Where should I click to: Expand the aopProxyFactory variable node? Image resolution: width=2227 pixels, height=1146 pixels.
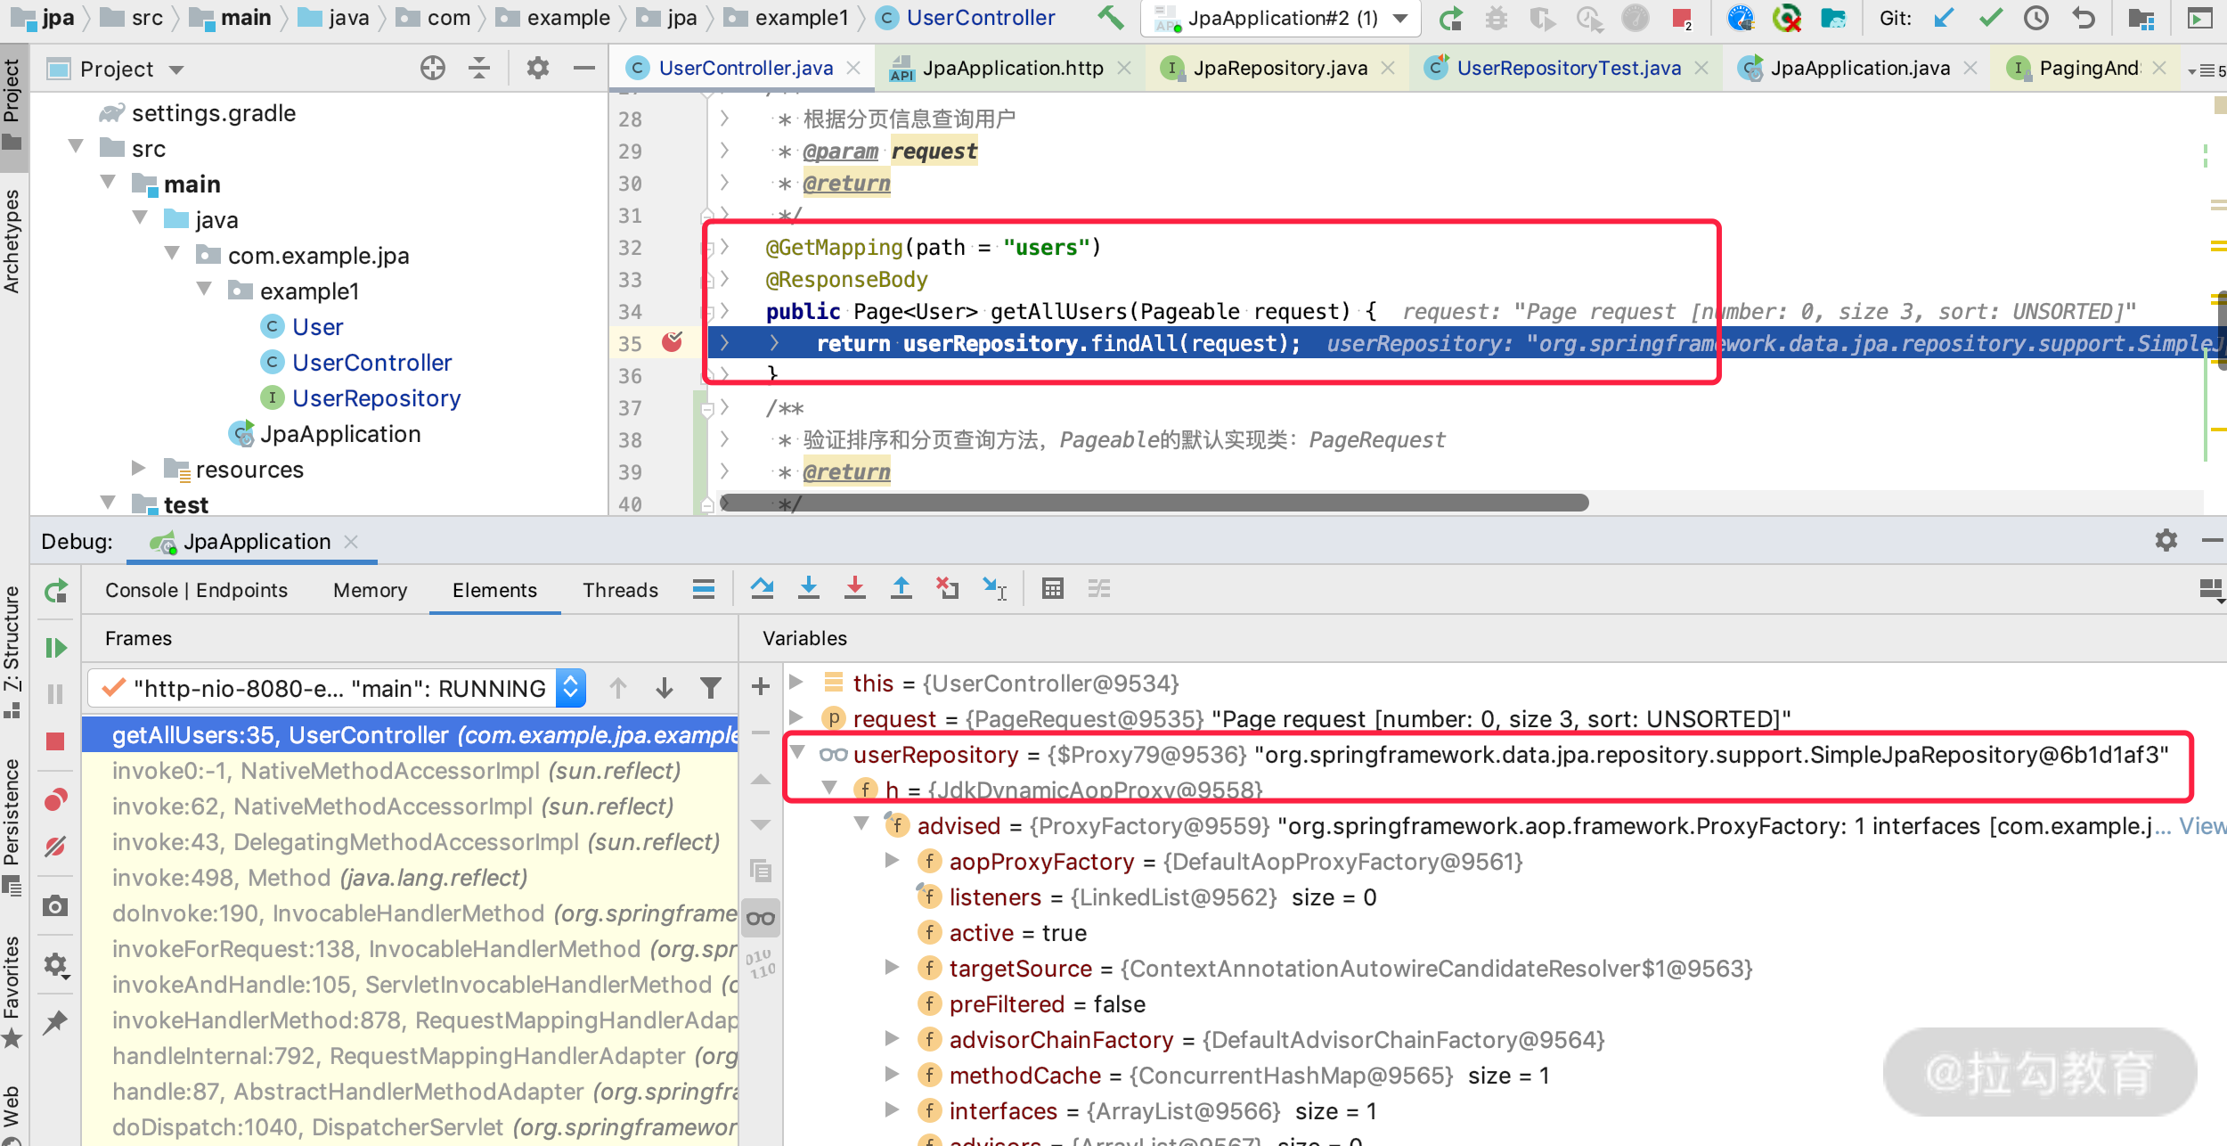pos(891,861)
